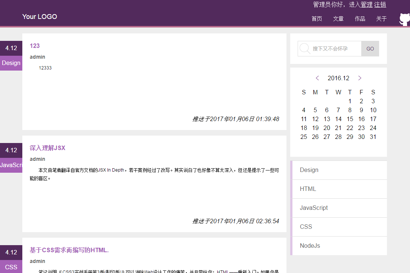This screenshot has width=410, height=273.
Task: Select the NodeJs category in sidebar
Action: (309, 246)
